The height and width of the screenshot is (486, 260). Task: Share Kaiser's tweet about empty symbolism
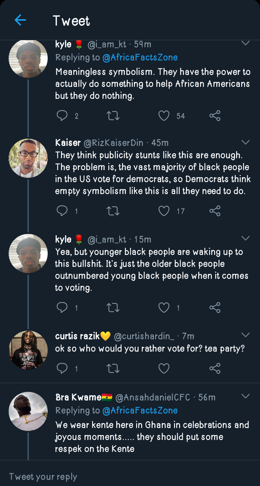(215, 211)
